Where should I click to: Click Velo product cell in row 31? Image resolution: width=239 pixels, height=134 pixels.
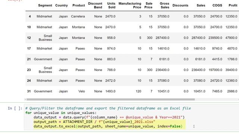[x=81, y=91]
